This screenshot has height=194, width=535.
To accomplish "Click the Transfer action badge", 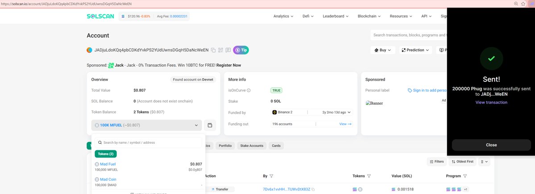I will [x=219, y=189].
